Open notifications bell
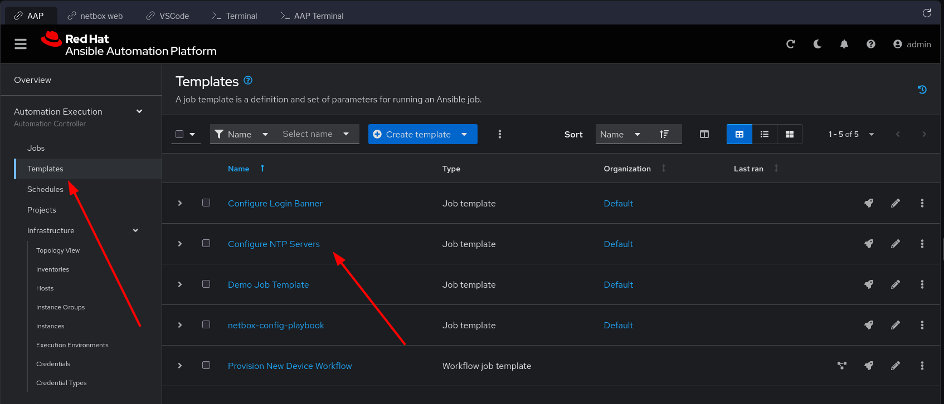 tap(844, 44)
